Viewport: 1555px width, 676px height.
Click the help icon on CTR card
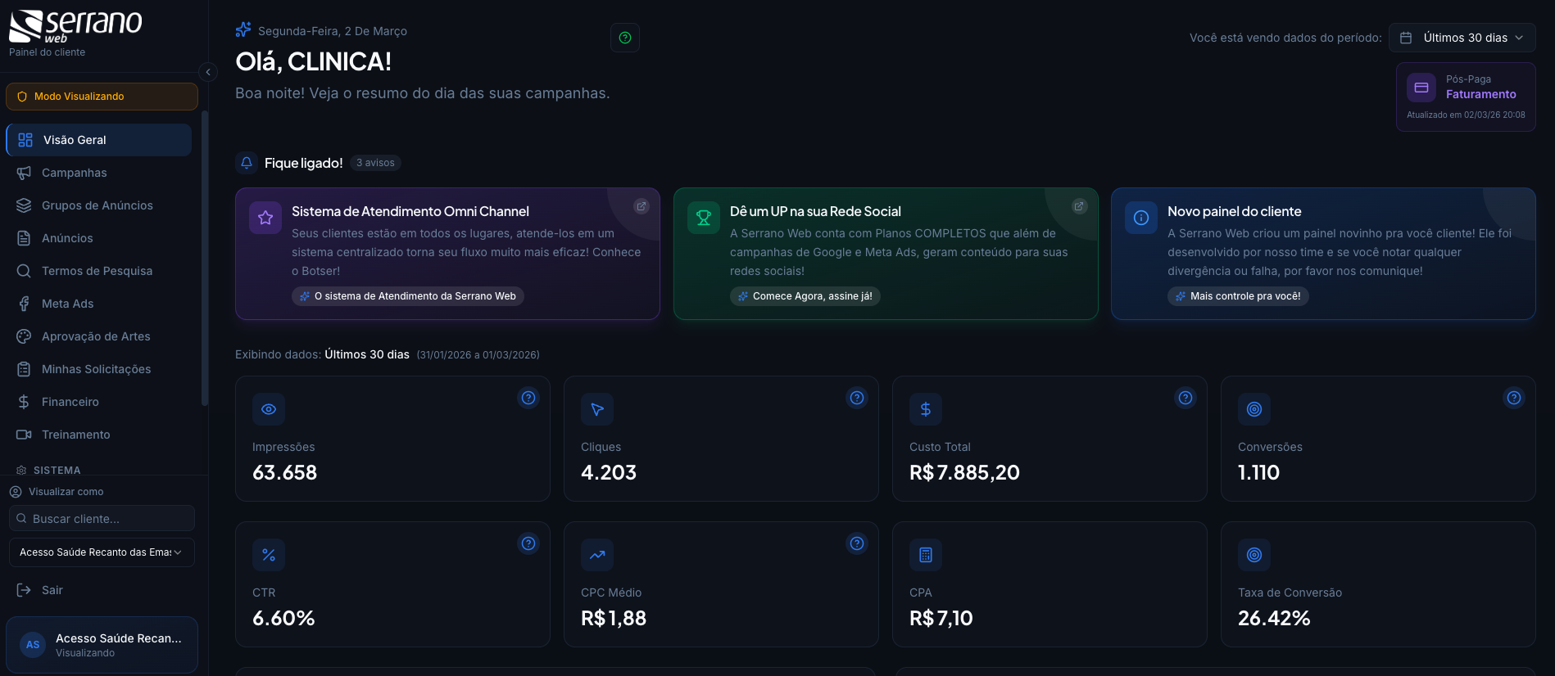coord(528,543)
